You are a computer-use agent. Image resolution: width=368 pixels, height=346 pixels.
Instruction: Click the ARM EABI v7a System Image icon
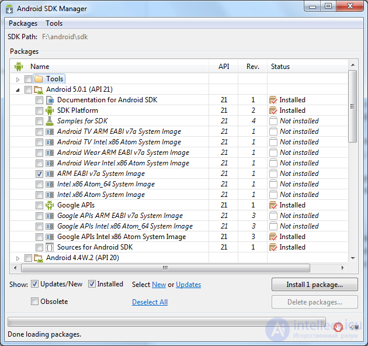50,174
